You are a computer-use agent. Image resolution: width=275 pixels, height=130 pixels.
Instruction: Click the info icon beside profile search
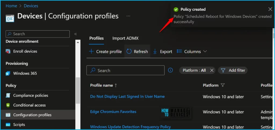[170, 70]
